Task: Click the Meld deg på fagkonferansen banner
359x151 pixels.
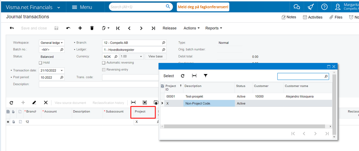Action: click(203, 7)
